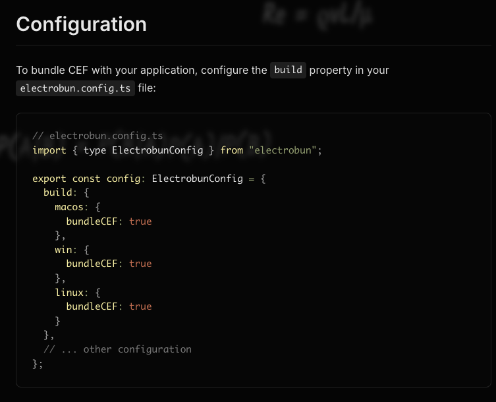This screenshot has width=496, height=402.
Task: Click 'bundleCEF: true' under macos
Action: 109,221
